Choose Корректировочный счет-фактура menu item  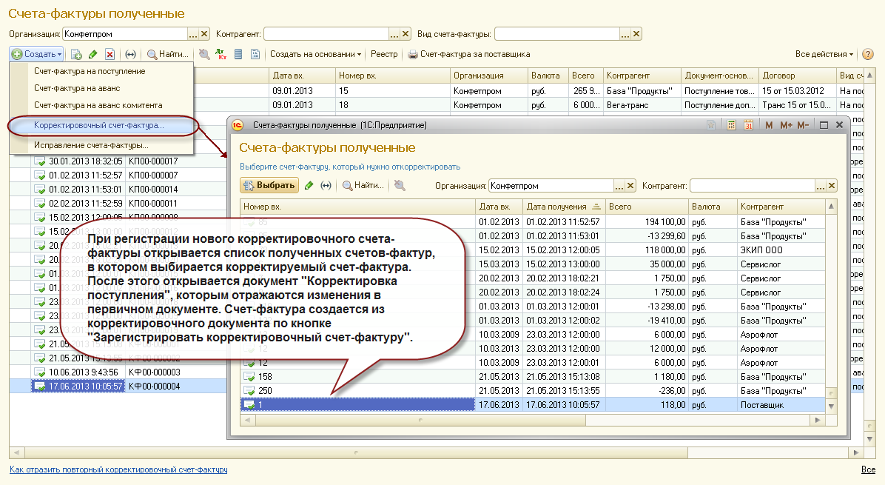pyautogui.click(x=99, y=125)
